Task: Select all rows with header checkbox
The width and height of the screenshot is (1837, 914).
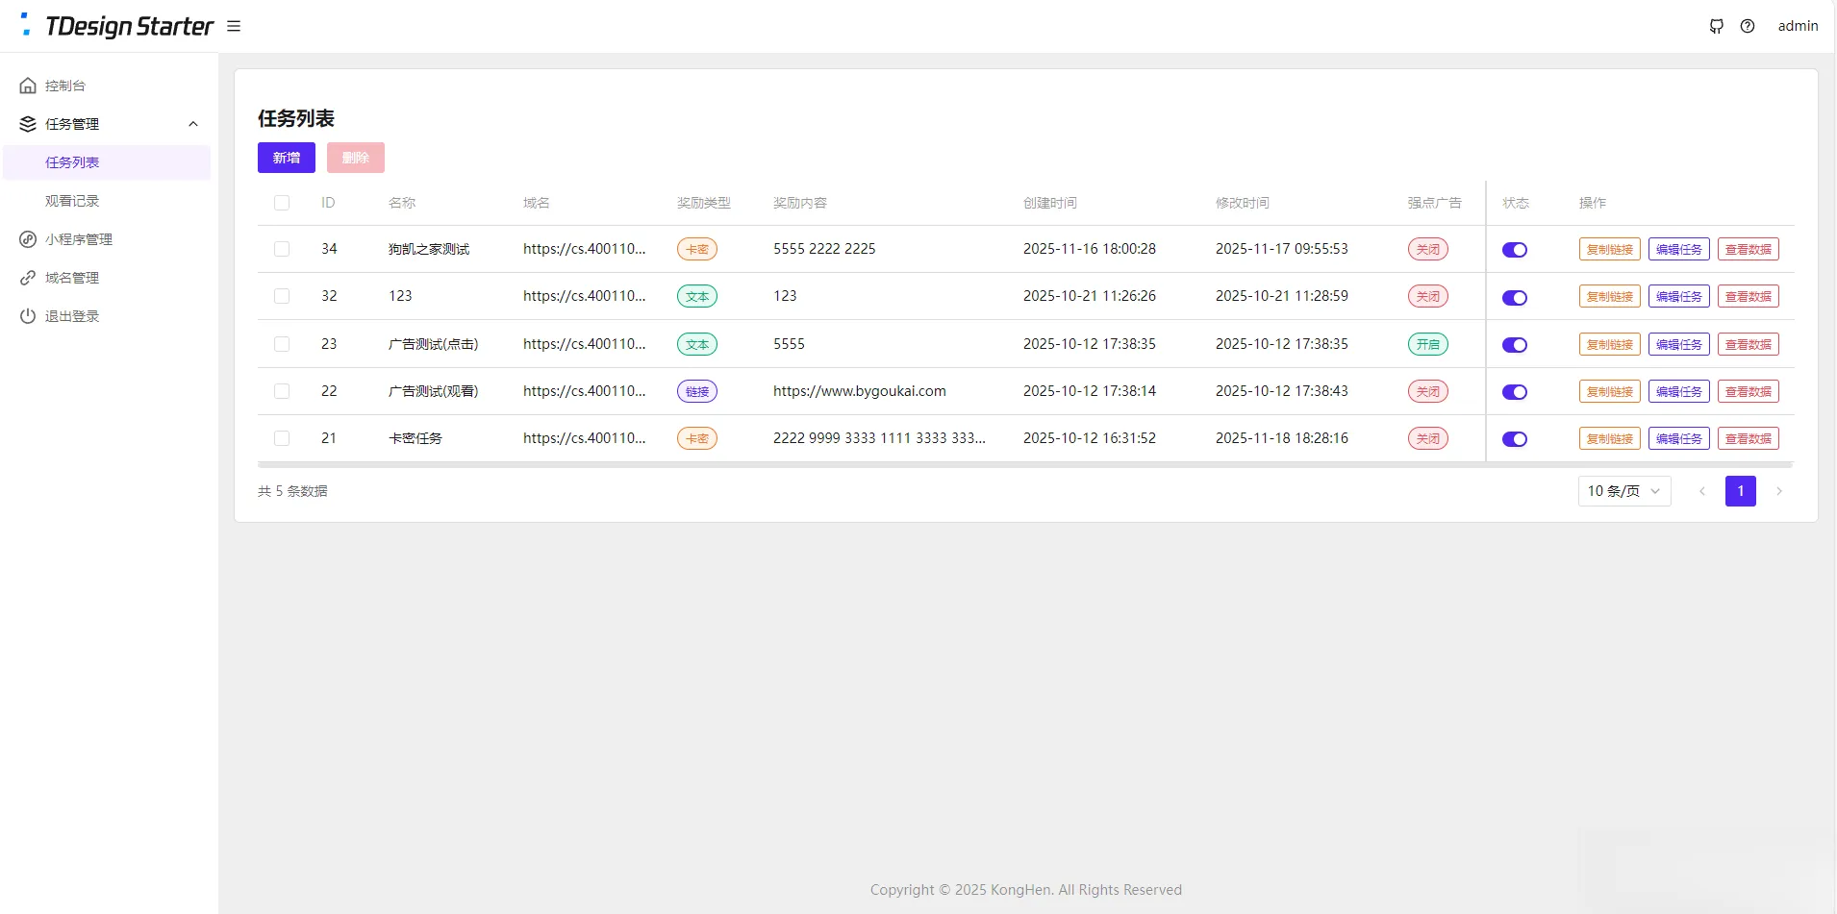Action: pyautogui.click(x=282, y=203)
